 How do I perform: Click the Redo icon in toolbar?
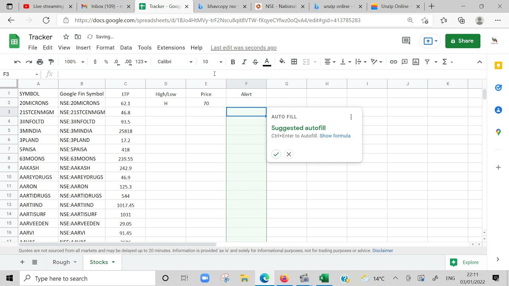pyautogui.click(x=29, y=62)
